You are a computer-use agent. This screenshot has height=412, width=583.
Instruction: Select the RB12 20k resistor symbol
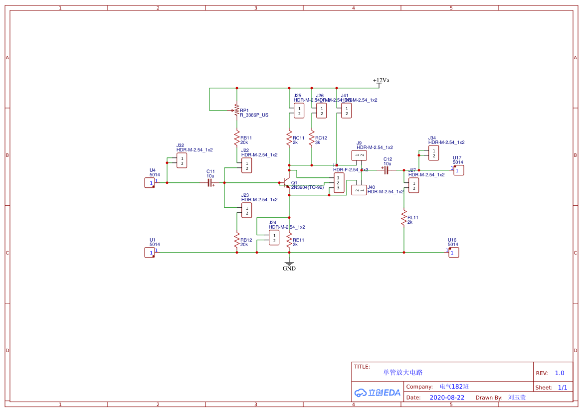[237, 240]
